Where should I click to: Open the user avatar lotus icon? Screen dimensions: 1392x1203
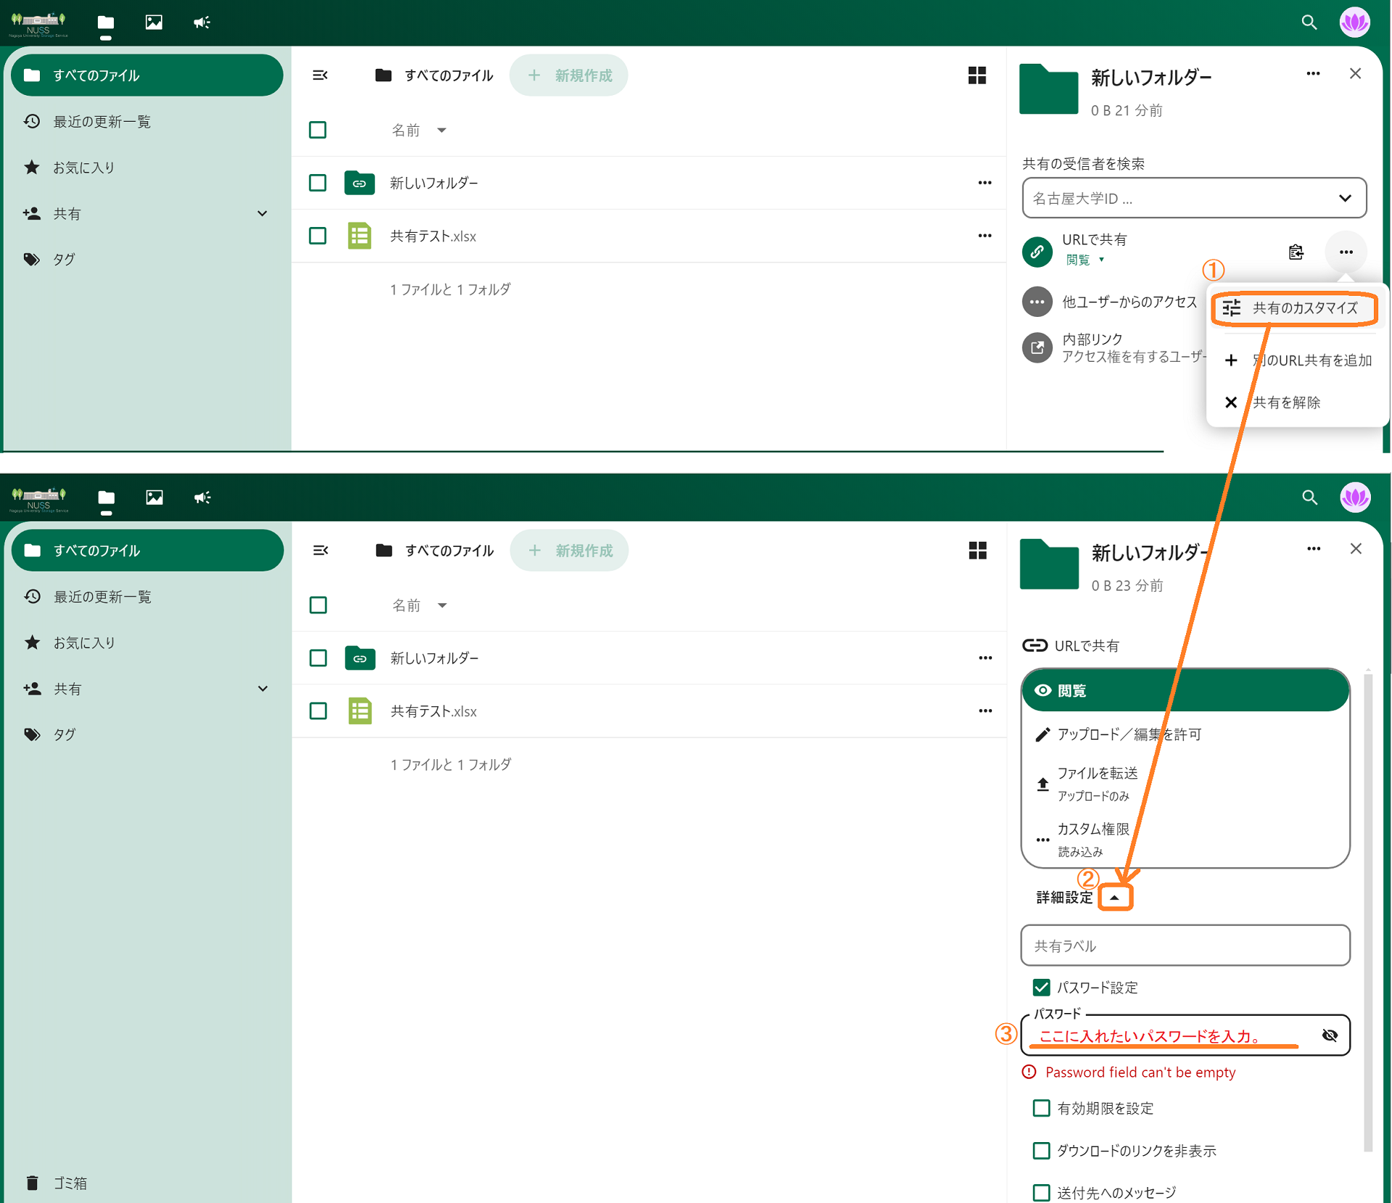click(x=1354, y=22)
